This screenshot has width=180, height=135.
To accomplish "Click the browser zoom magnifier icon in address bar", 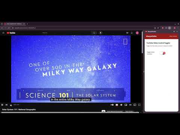I will coord(155,28).
